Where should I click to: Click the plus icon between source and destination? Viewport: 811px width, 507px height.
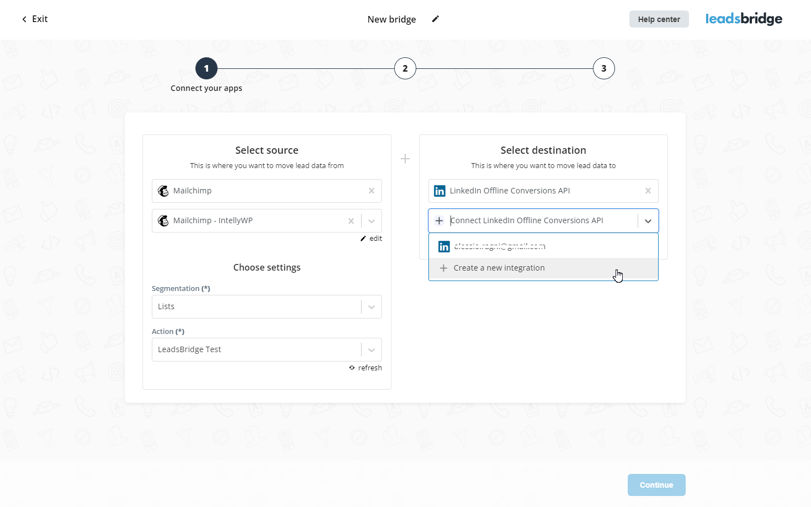tap(405, 159)
